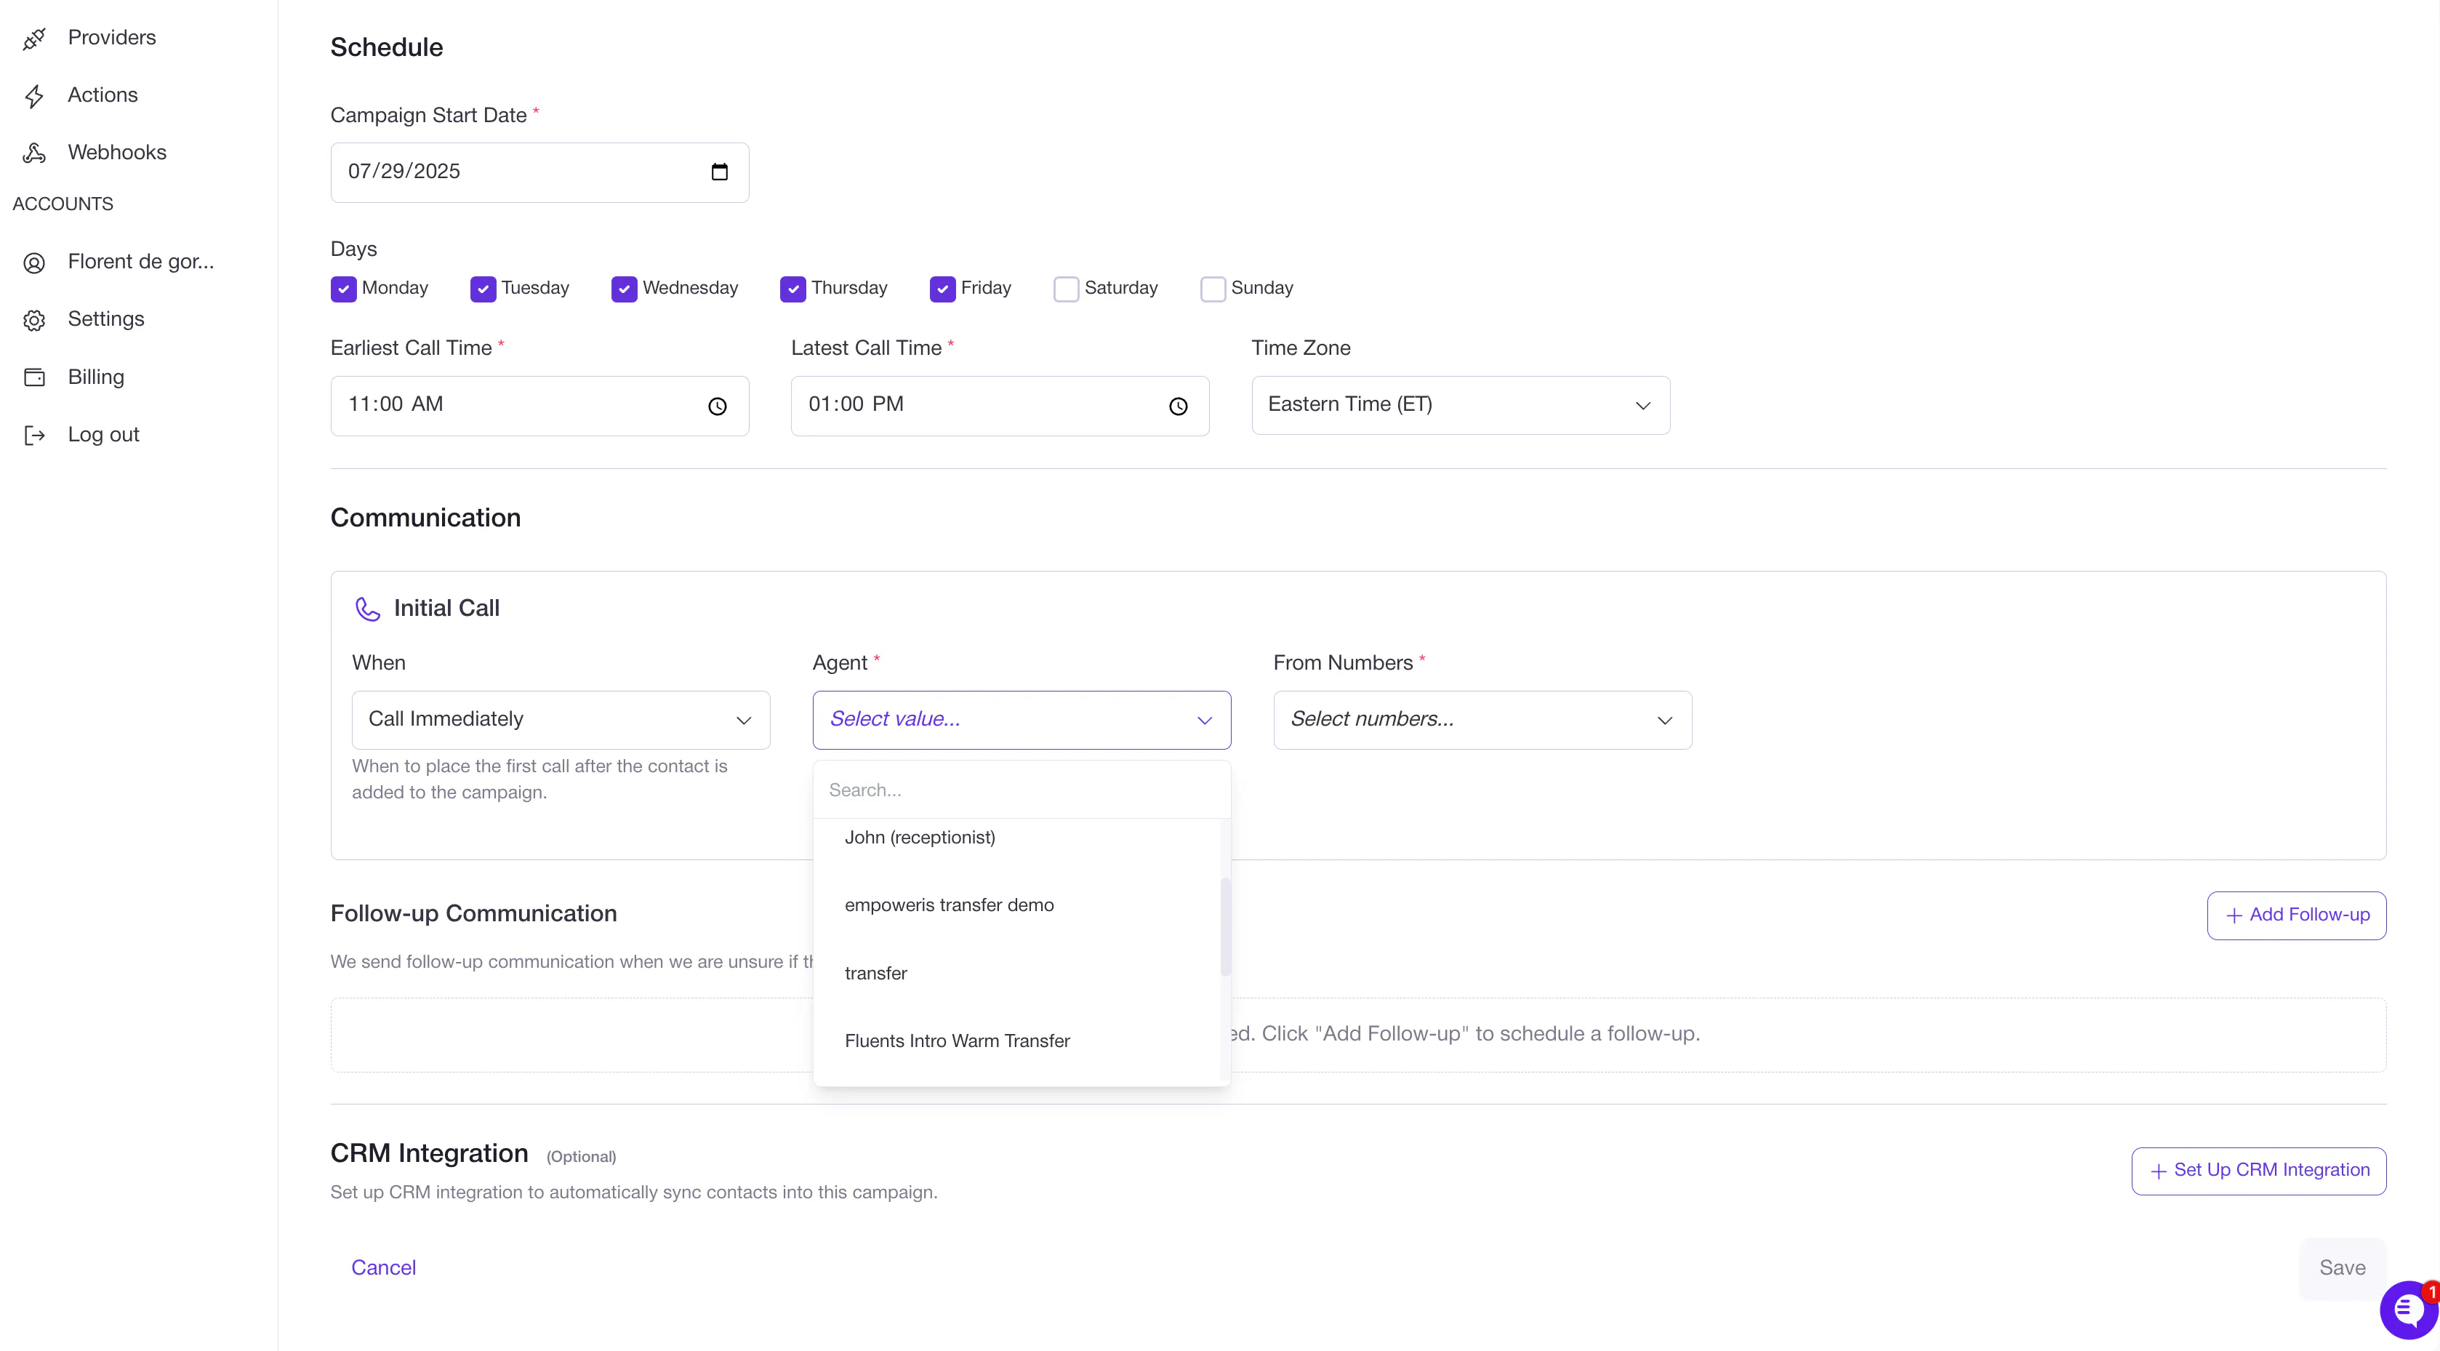2440x1351 pixels.
Task: Uncheck the Thursday checkbox
Action: (792, 289)
